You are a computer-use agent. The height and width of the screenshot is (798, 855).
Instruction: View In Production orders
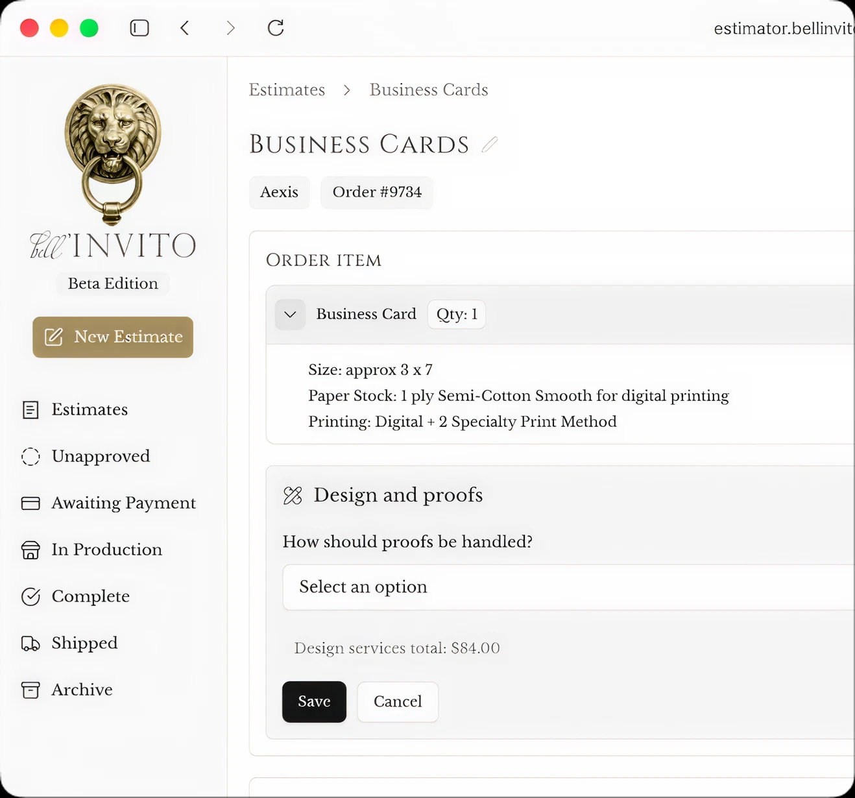click(x=106, y=550)
